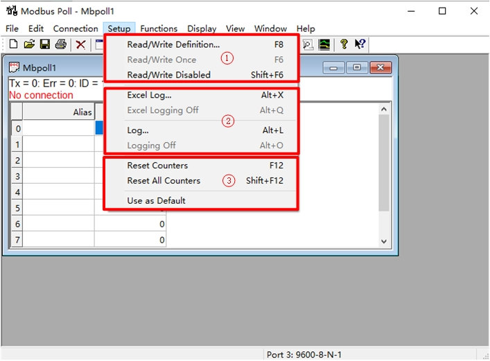This screenshot has width=490, height=361.
Task: Create a new document with toolbar New icon
Action: click(x=13, y=44)
